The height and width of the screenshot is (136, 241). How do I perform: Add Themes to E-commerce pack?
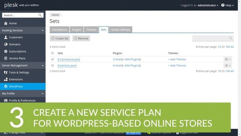(x=177, y=59)
